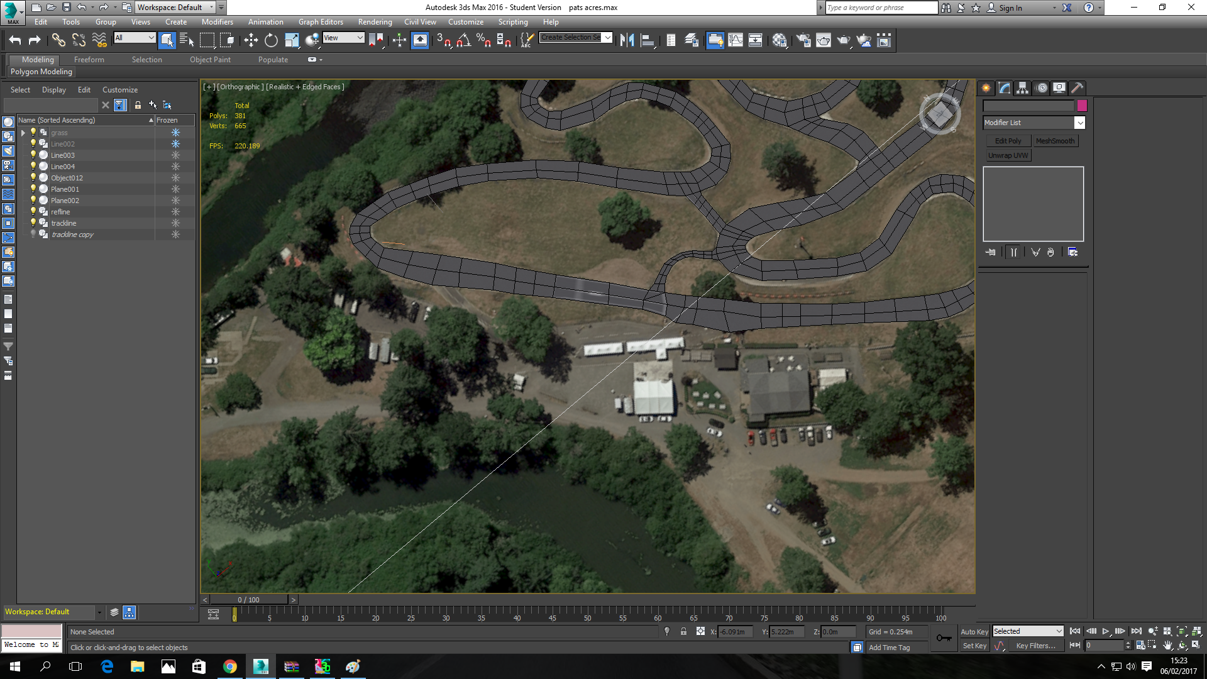
Task: Expand the grass tree item
Action: [23, 133]
